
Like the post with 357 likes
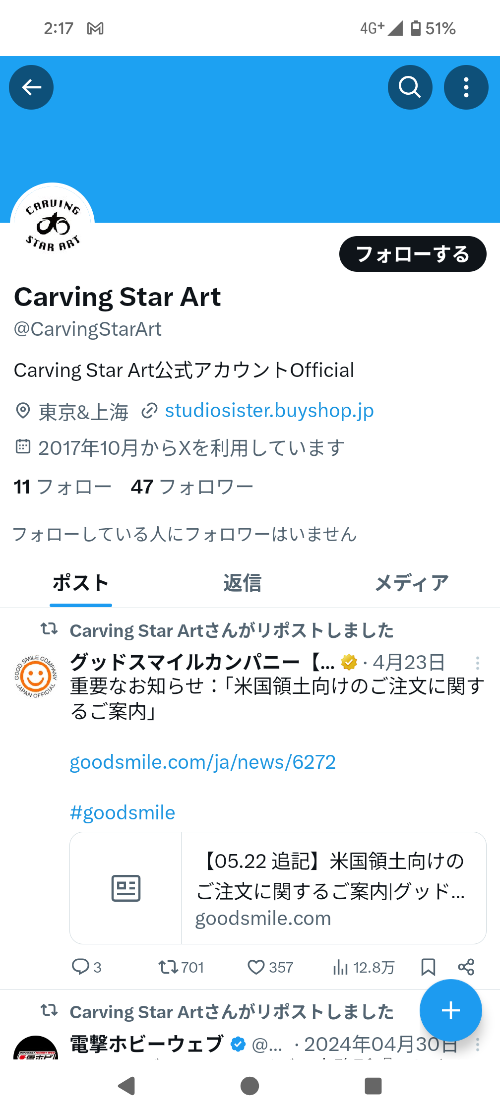click(x=270, y=967)
